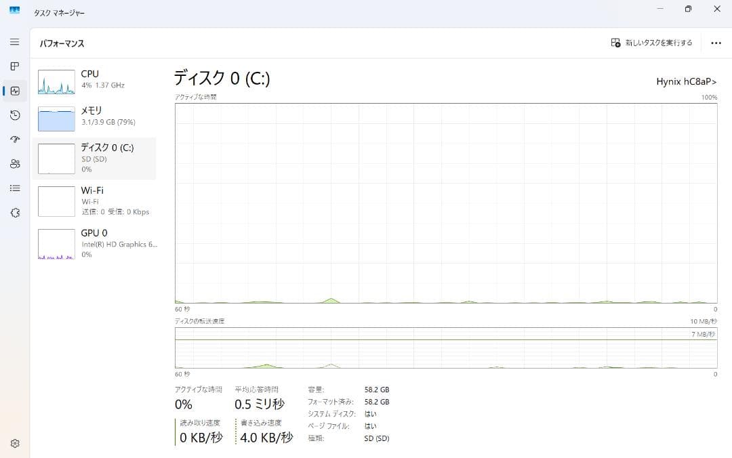This screenshot has height=458, width=732.
Task: Open the Startup apps page icon
Action: coord(14,140)
